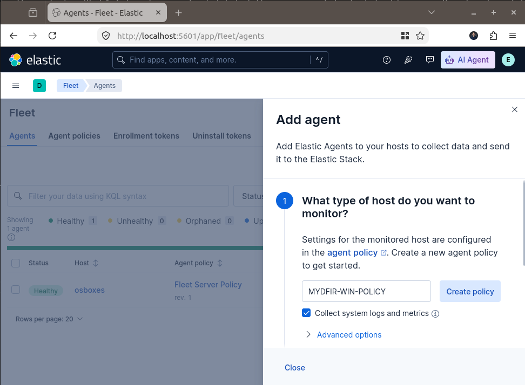Screen dimensions: 525x385
Task: Open the browser profile avatar icon
Action: [x=474, y=36]
